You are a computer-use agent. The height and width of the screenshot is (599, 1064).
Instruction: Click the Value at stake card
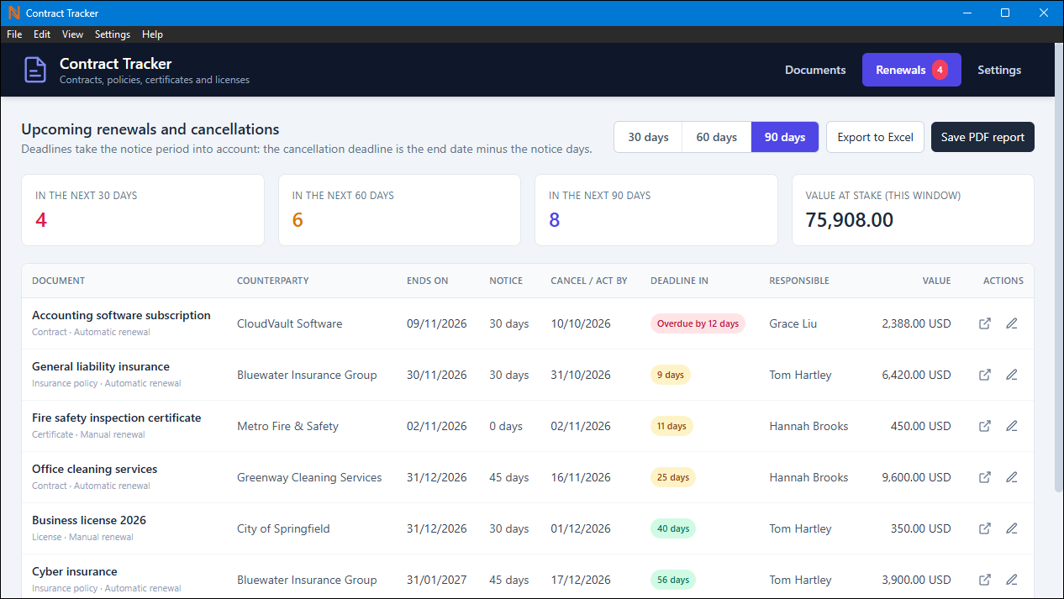913,210
